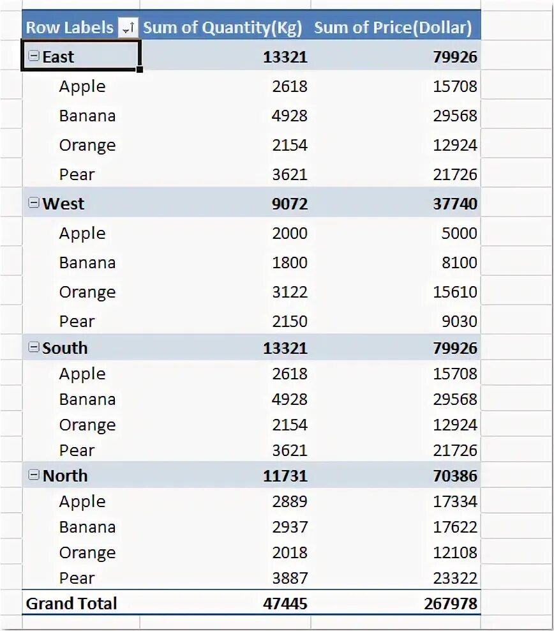This screenshot has height=631, width=554.
Task: Open the Row Labels sort filter dropdown
Action: (x=128, y=28)
